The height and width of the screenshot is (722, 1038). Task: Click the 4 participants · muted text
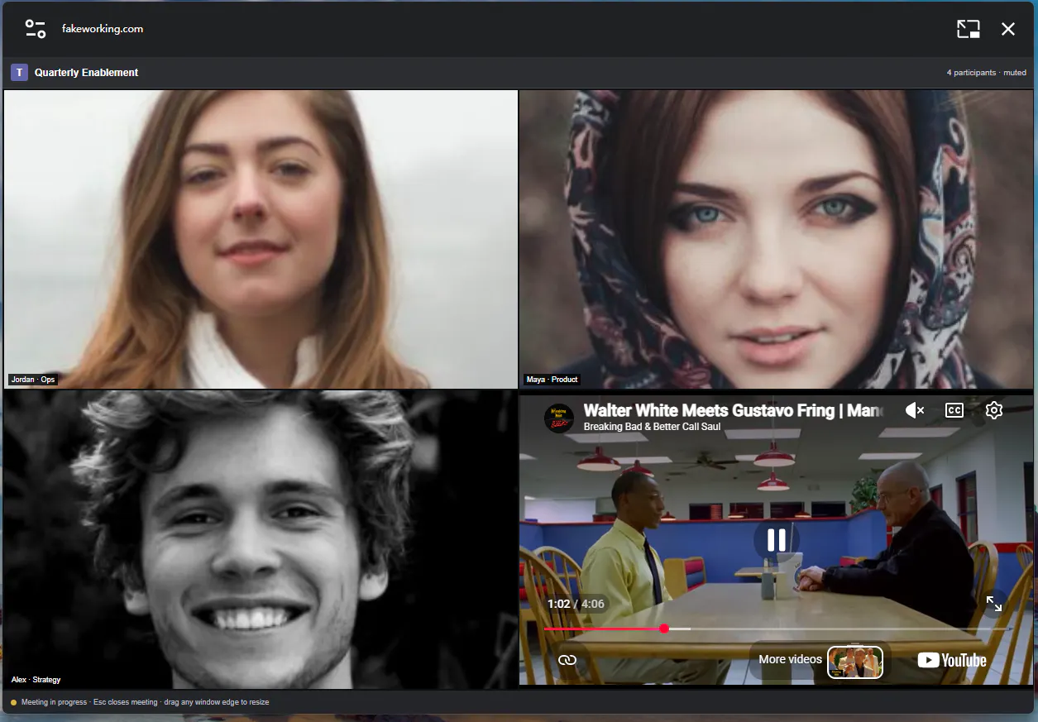(x=986, y=73)
